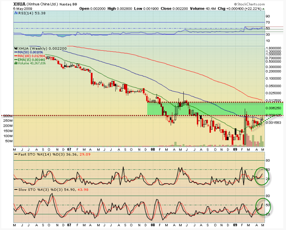
Task: Click the green up-arrow after the Chg percentage
Action: pyautogui.click(x=263, y=9)
